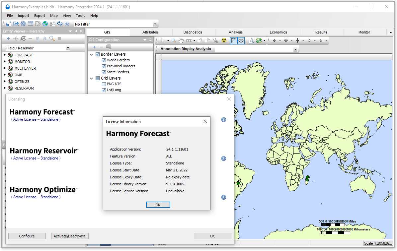This screenshot has height=251, width=397.
Task: Open the No Filter dropdown
Action: click(x=154, y=24)
